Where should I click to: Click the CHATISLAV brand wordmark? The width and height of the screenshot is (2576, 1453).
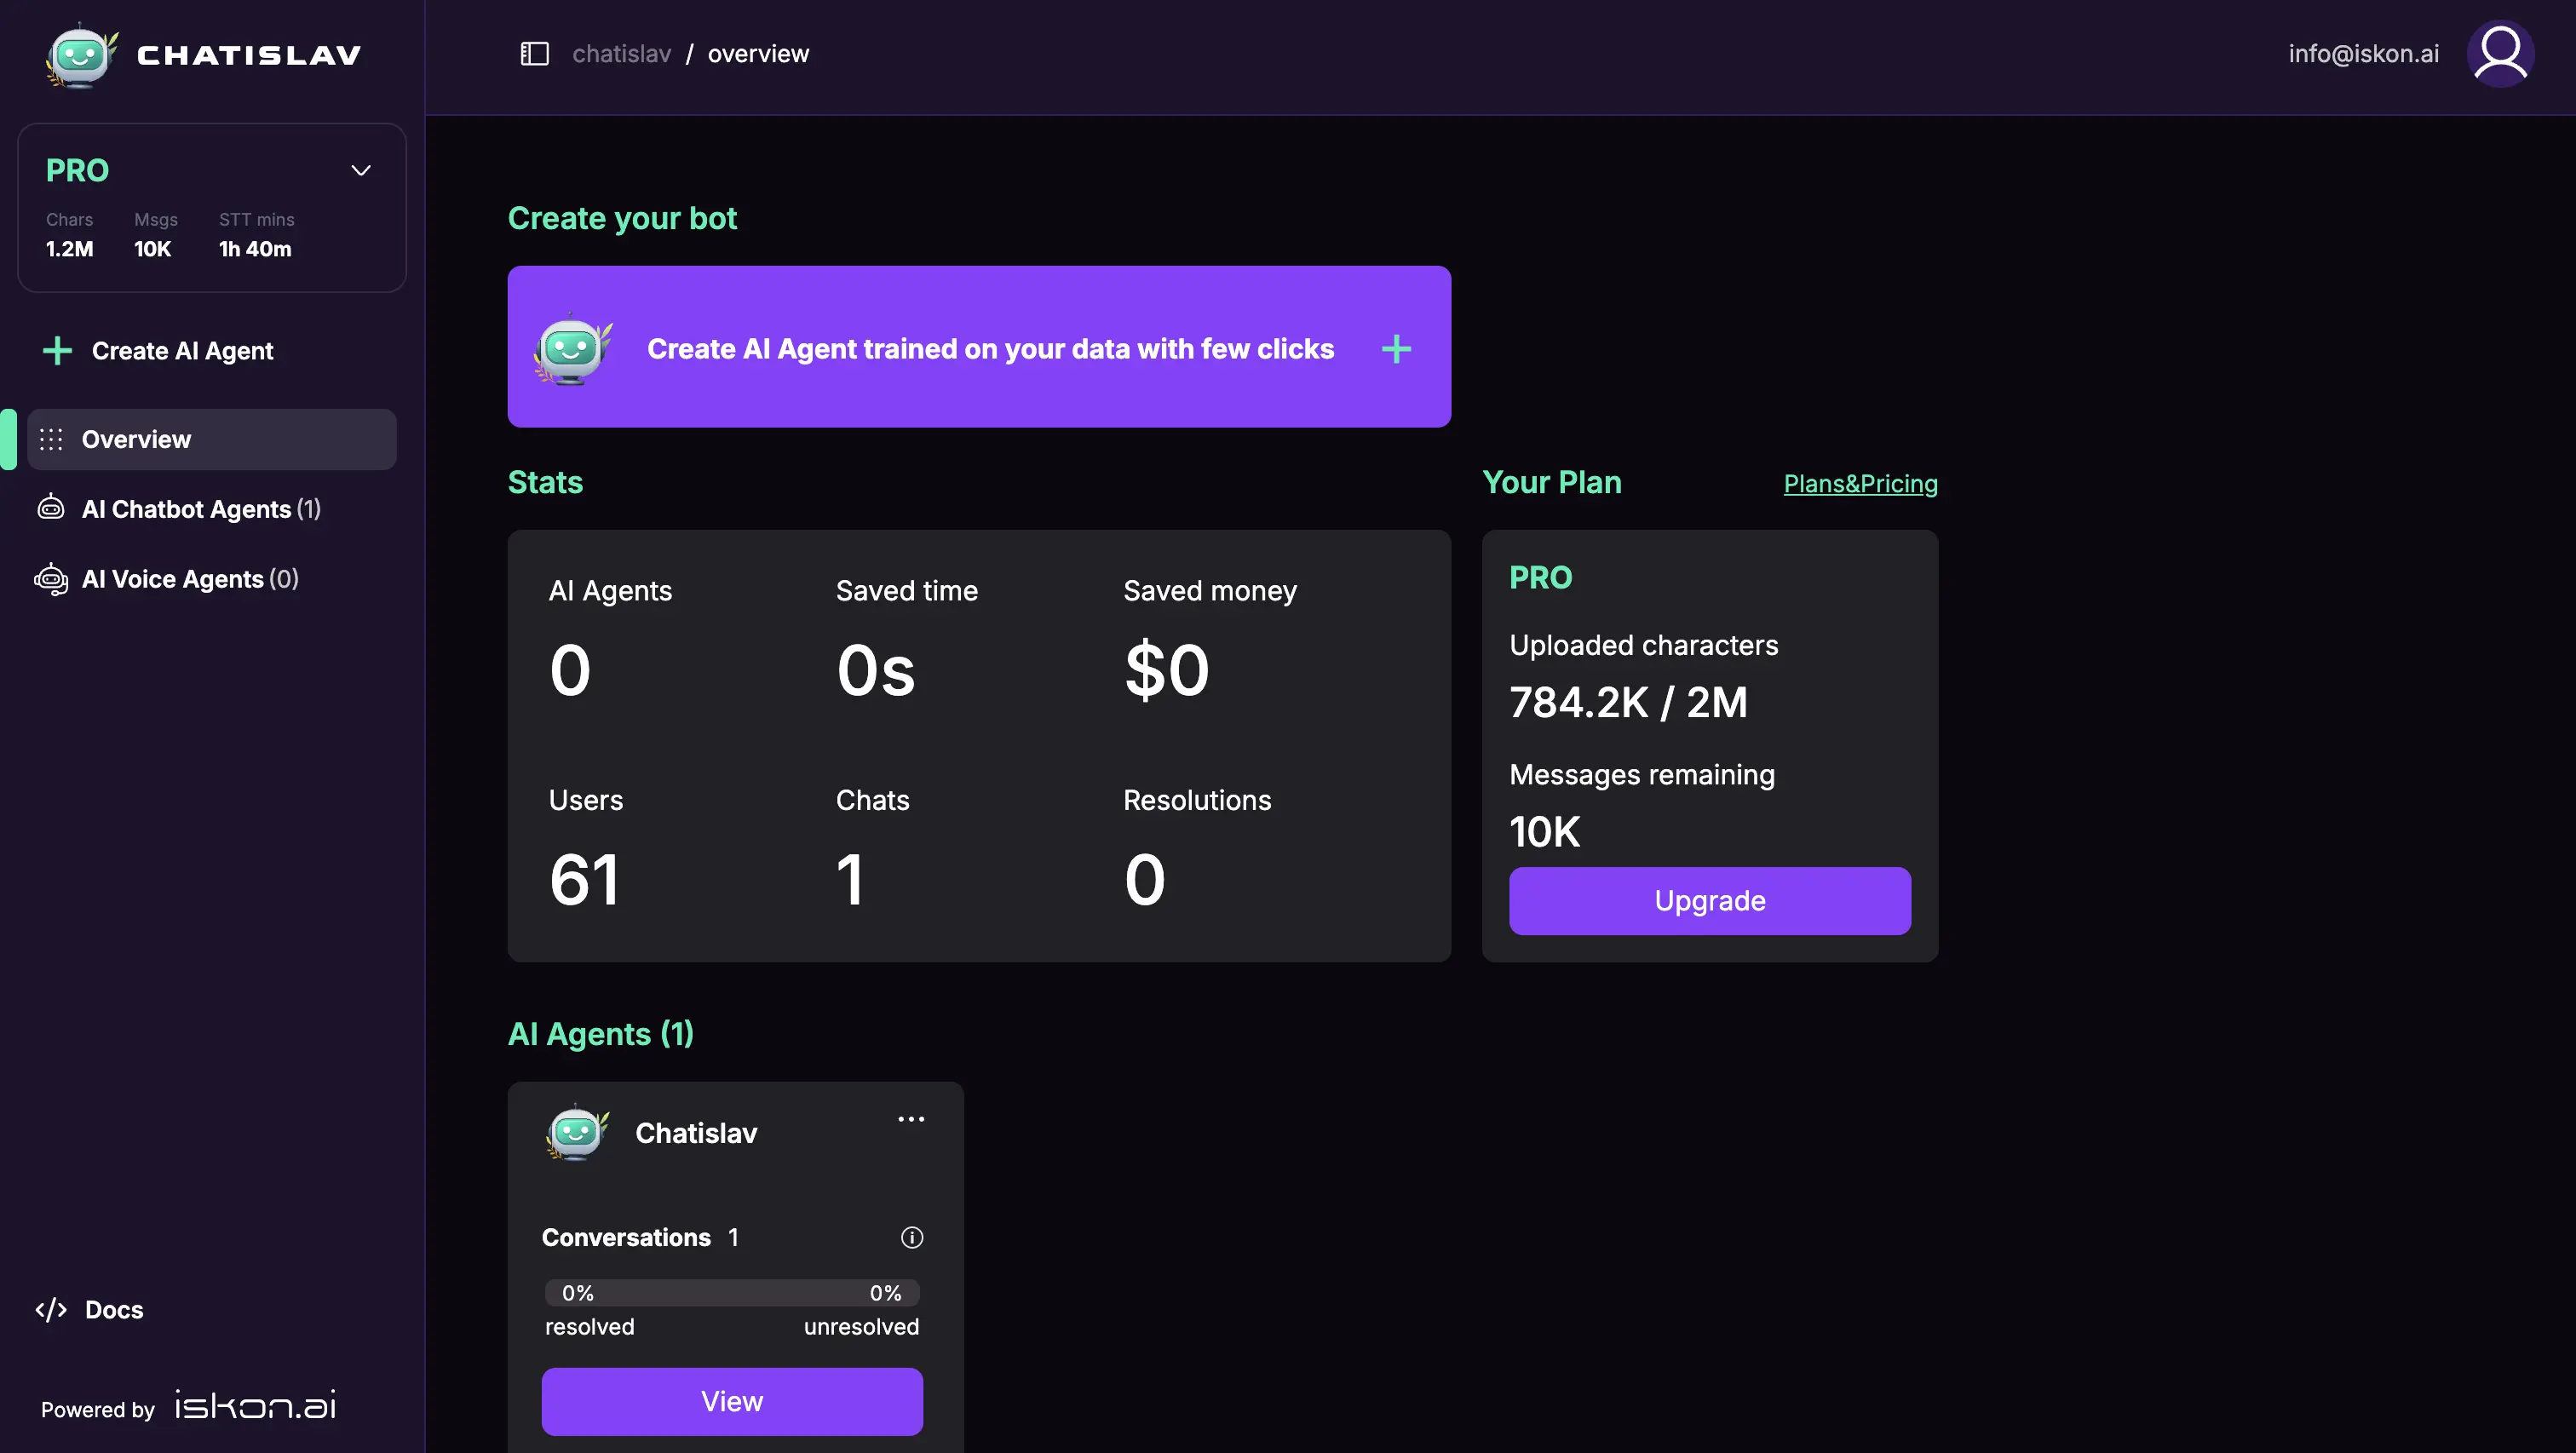tap(249, 56)
